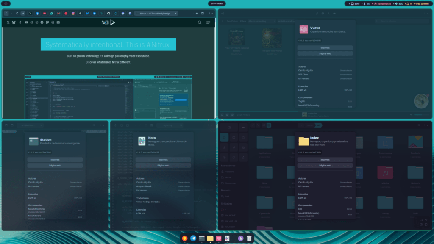Click Informes in Index about dialog
Viewport: 434px width, 244px height.
click(x=325, y=160)
